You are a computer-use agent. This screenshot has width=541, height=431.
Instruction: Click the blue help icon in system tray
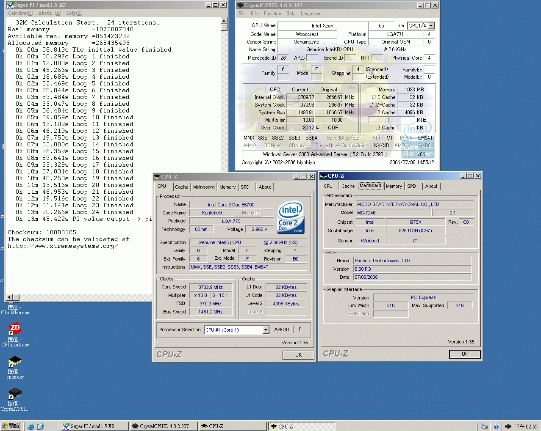pyautogui.click(x=496, y=426)
